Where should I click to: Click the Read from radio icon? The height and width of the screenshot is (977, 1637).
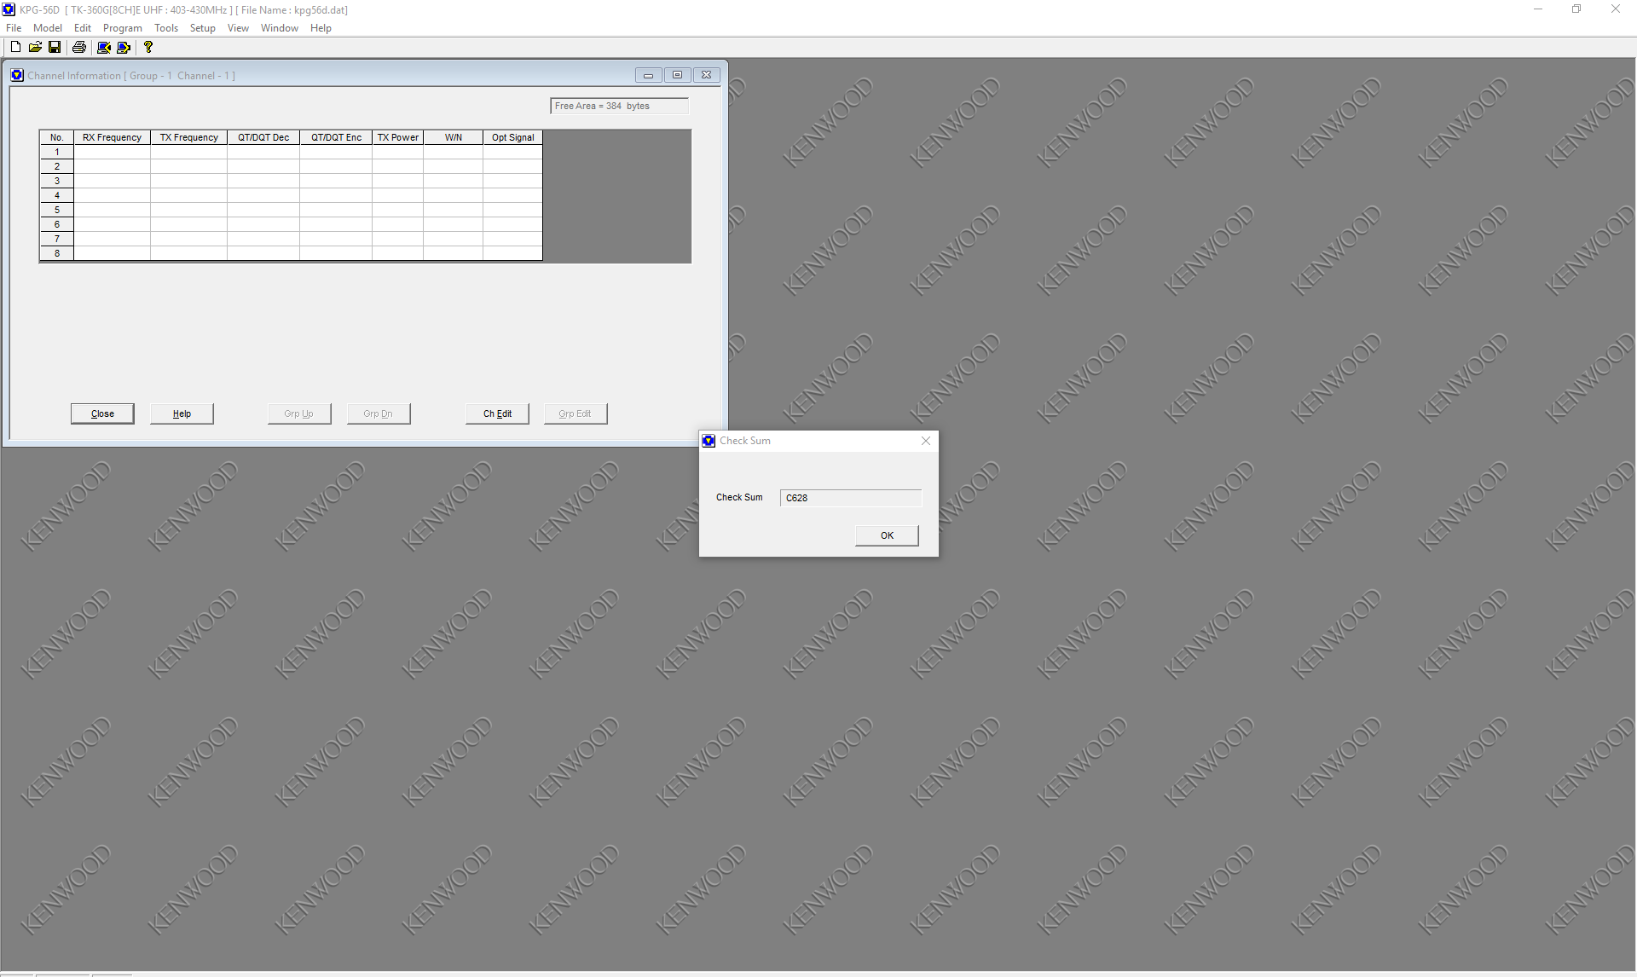(x=104, y=48)
